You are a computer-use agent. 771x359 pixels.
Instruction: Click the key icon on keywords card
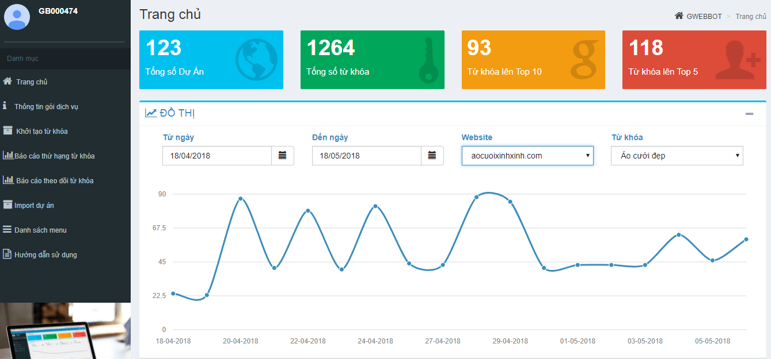428,60
